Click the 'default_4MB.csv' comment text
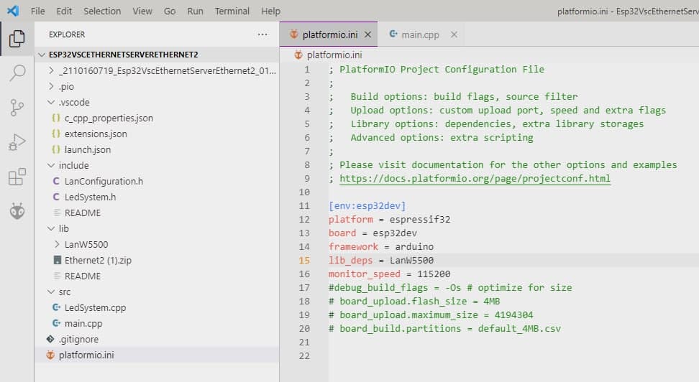The image size is (699, 382). click(519, 329)
